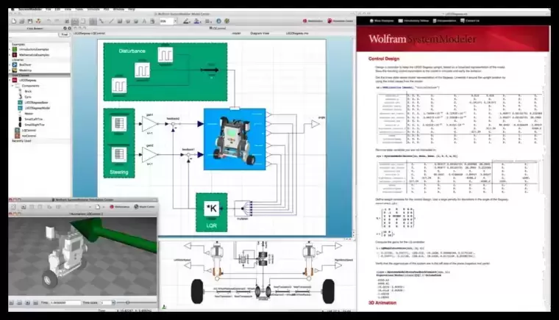The height and width of the screenshot is (320, 559).
Task: Click the new document icon in Simulation Center toolbar
Action: 97,207
